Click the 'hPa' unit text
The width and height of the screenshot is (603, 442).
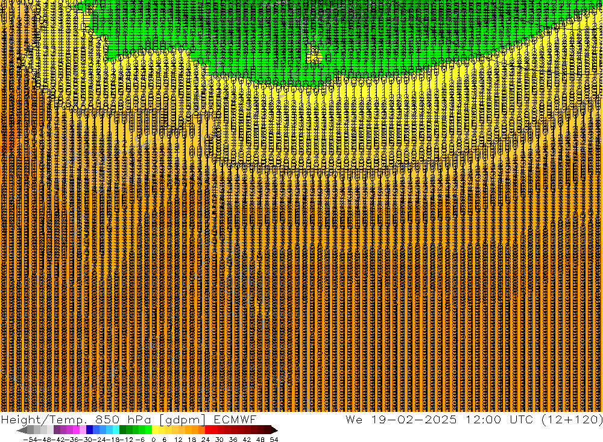pyautogui.click(x=139, y=420)
